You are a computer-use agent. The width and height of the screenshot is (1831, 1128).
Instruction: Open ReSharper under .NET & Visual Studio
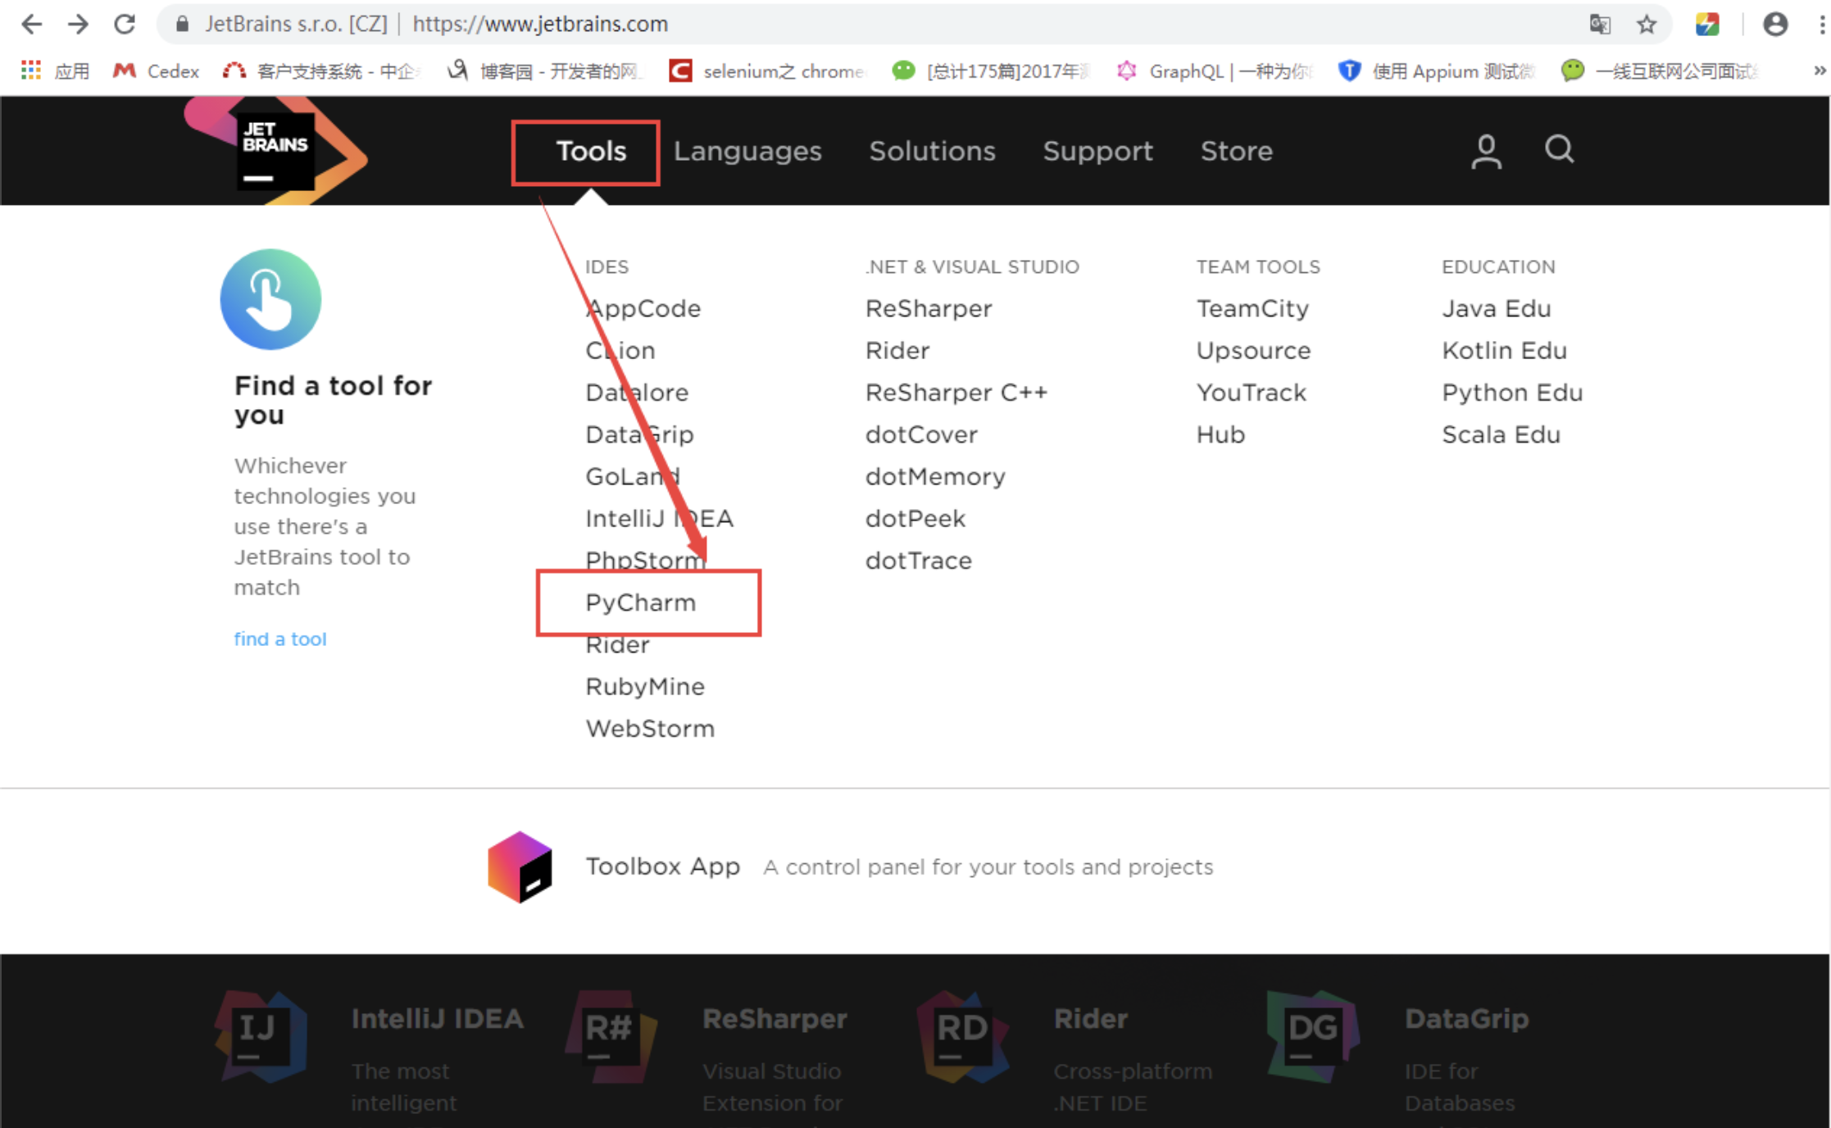[x=929, y=309]
